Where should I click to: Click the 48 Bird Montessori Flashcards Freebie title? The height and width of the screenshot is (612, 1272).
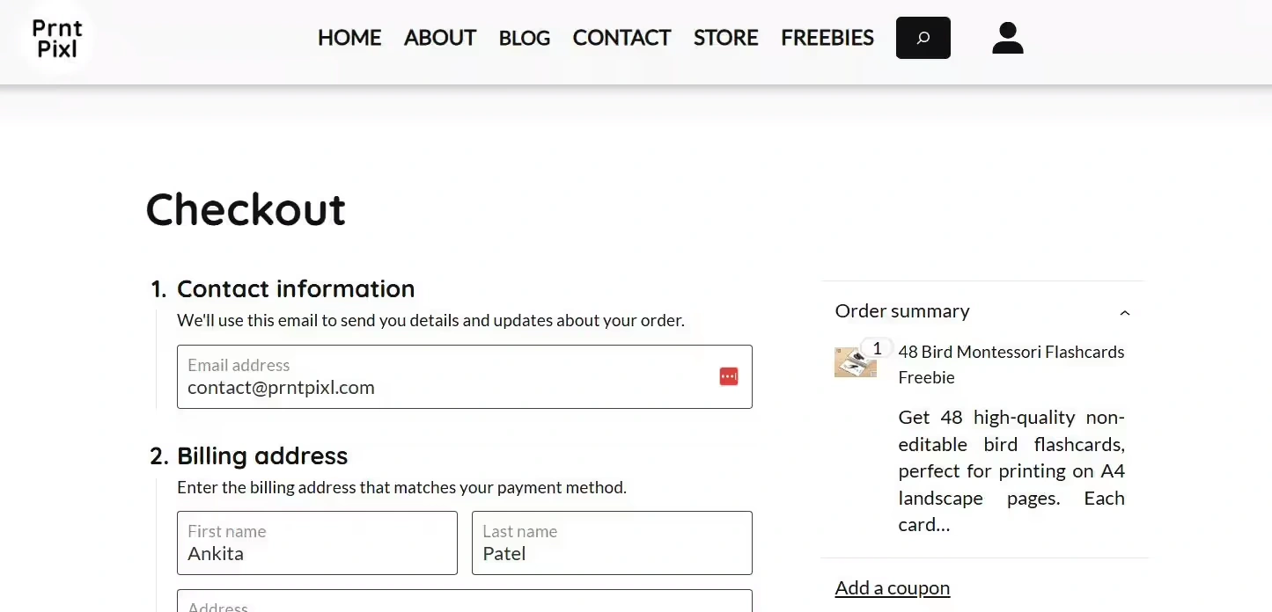pyautogui.click(x=1011, y=364)
